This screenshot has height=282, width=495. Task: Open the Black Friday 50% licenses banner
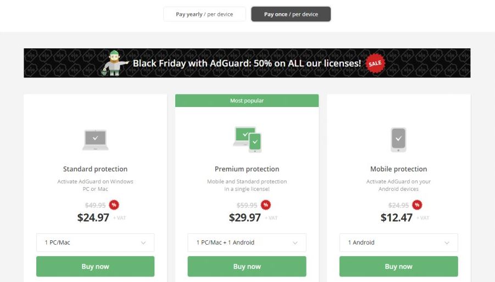[x=247, y=63]
